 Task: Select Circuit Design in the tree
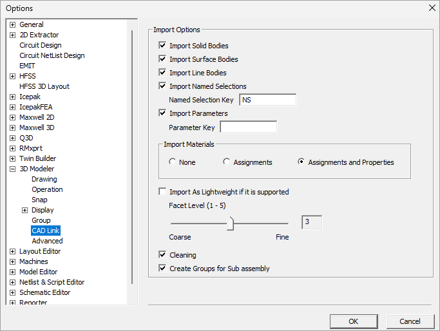(x=41, y=45)
